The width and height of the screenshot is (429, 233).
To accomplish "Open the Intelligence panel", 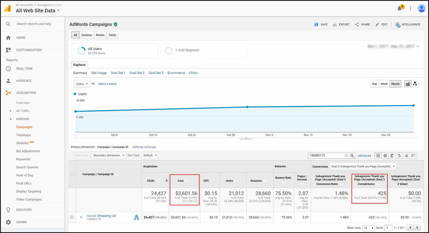I will pyautogui.click(x=408, y=24).
